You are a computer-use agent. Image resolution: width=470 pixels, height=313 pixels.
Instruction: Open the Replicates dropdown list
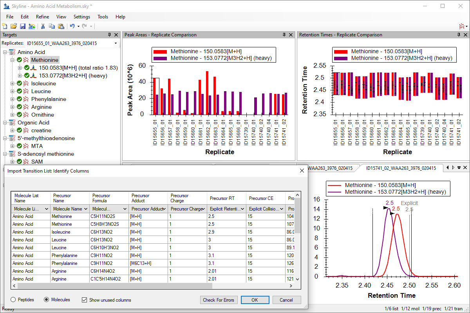[x=116, y=43]
